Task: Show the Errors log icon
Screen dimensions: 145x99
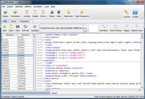Action: [x=43, y=12]
